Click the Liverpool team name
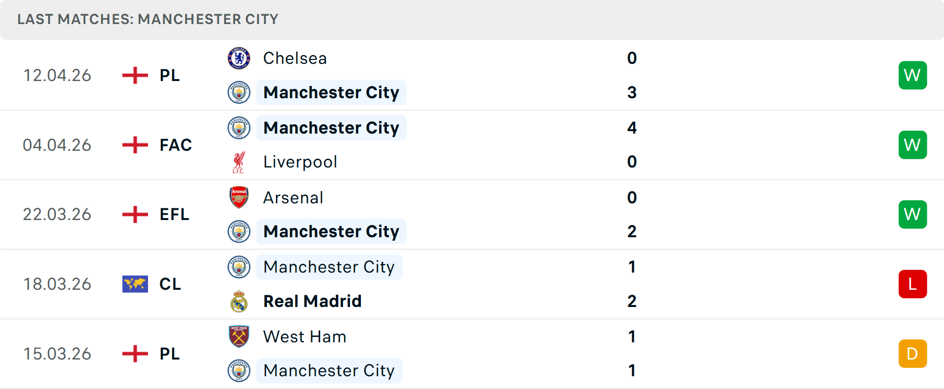 click(x=300, y=162)
